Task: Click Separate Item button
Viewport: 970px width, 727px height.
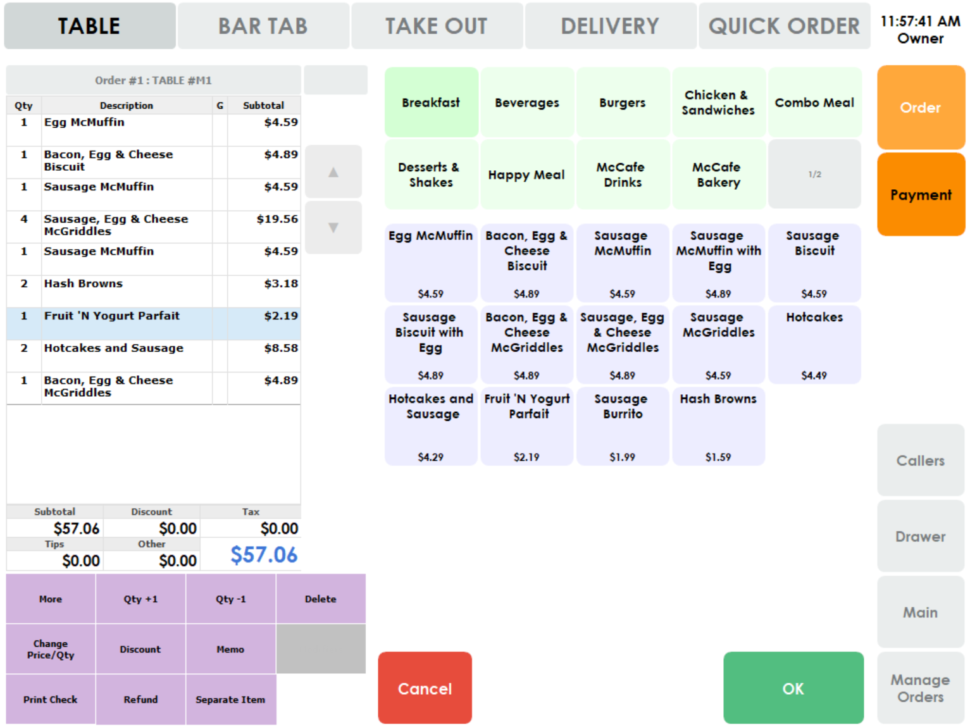Action: pos(230,699)
